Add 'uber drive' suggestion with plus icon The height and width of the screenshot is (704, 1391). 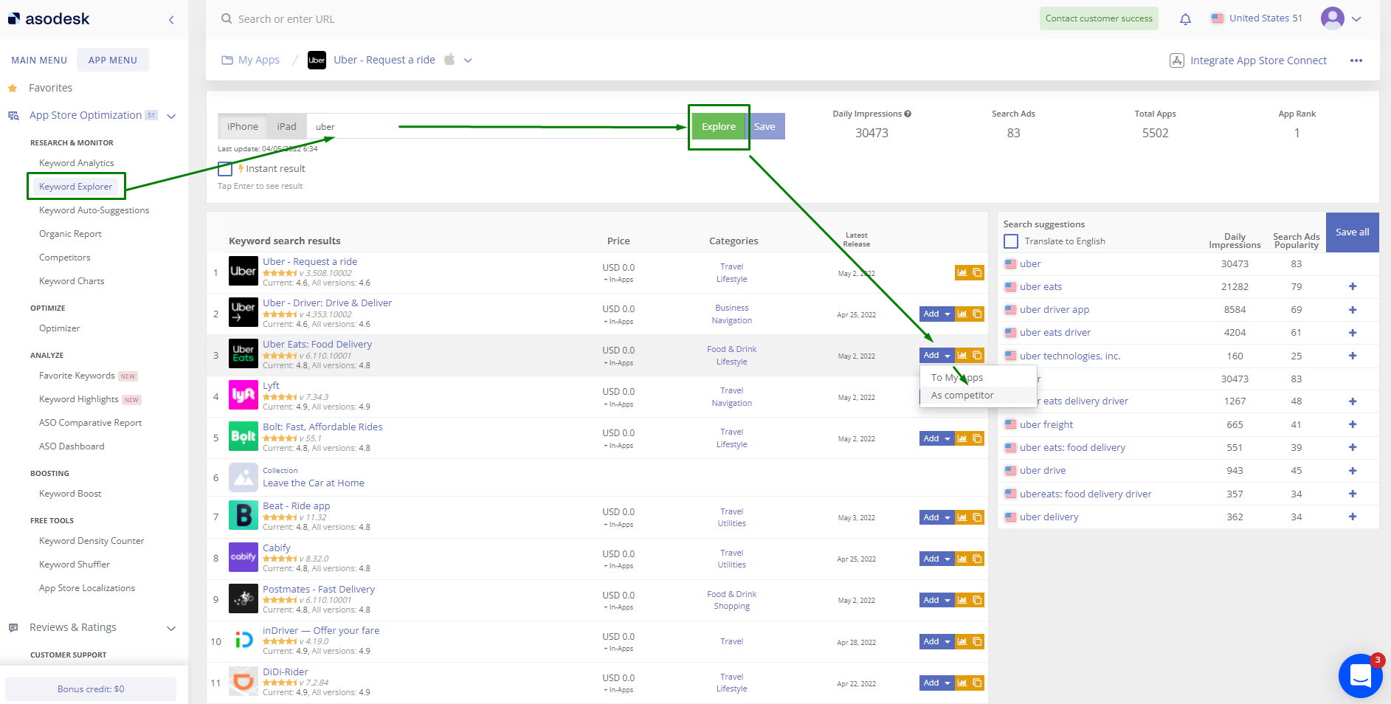(x=1353, y=471)
